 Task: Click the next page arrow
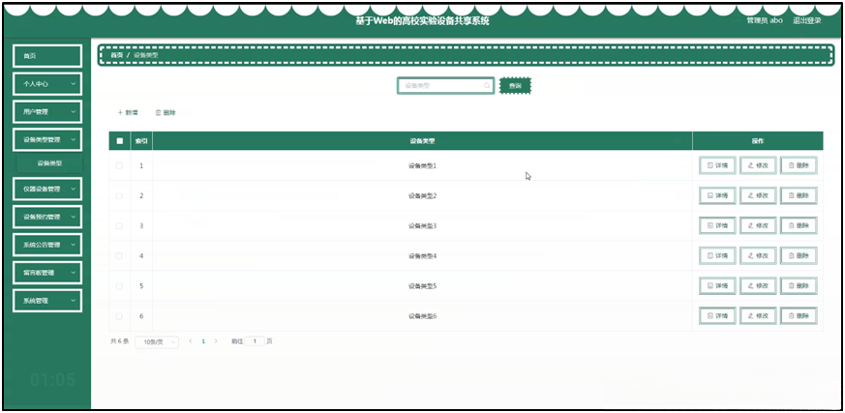pyautogui.click(x=216, y=341)
